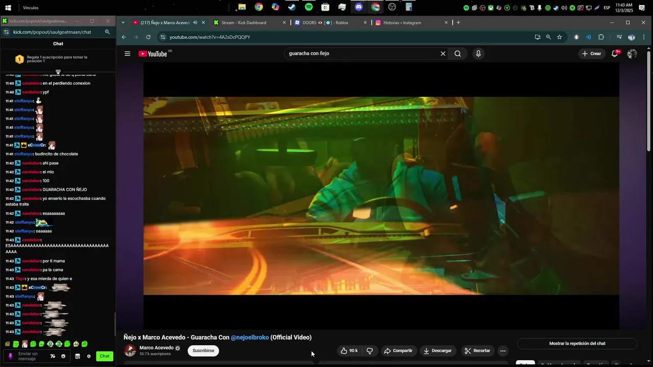Go back in the Chrome browser
Screen dimensions: 653x367
pyautogui.click(x=124, y=37)
